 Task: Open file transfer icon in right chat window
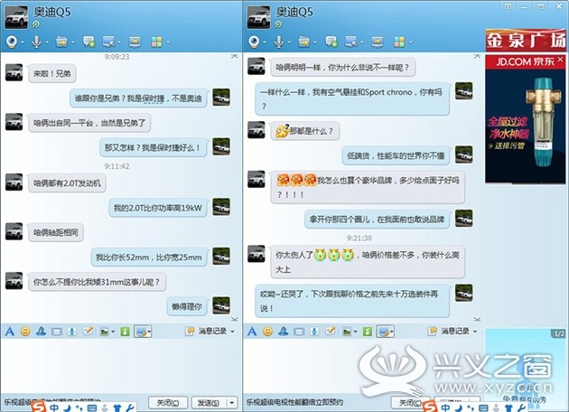pyautogui.click(x=303, y=42)
